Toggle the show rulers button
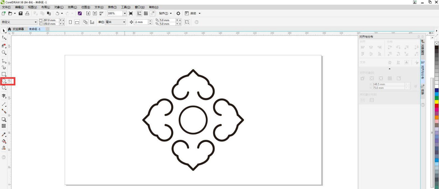439x189 pixels. (139, 13)
